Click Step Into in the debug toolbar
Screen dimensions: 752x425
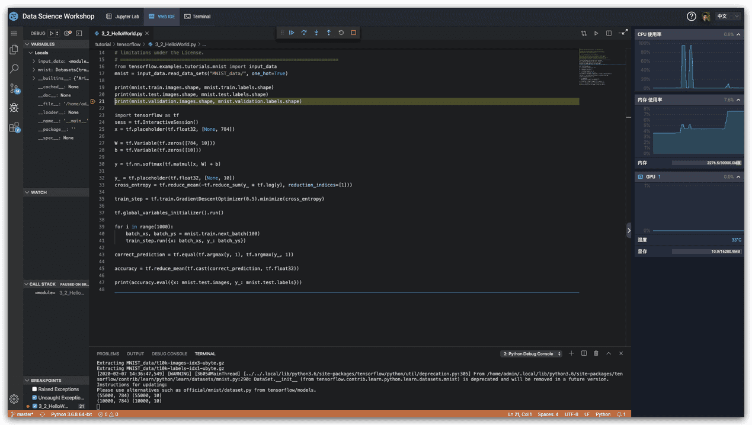(x=316, y=33)
